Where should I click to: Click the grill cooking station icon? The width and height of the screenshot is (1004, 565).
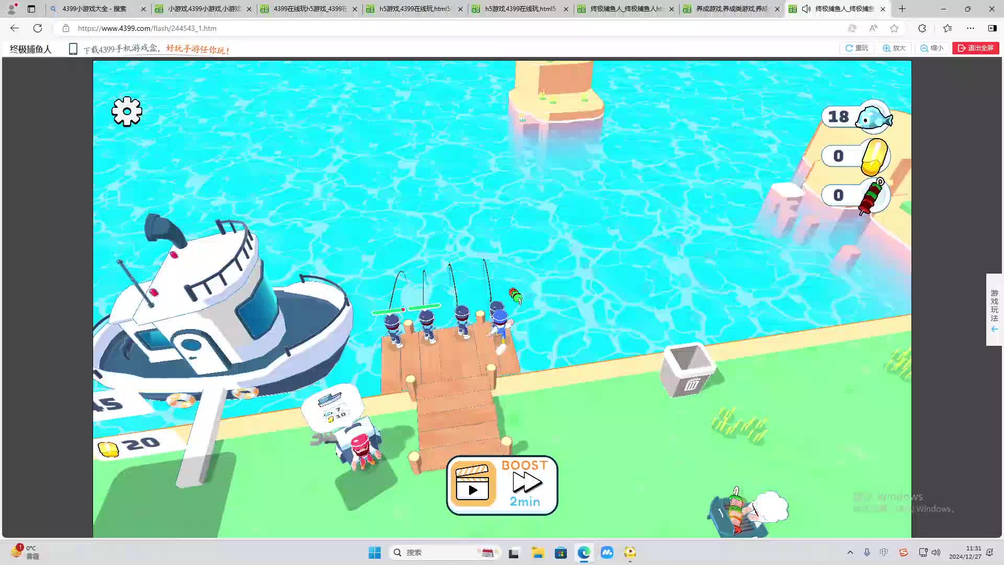coord(737,514)
